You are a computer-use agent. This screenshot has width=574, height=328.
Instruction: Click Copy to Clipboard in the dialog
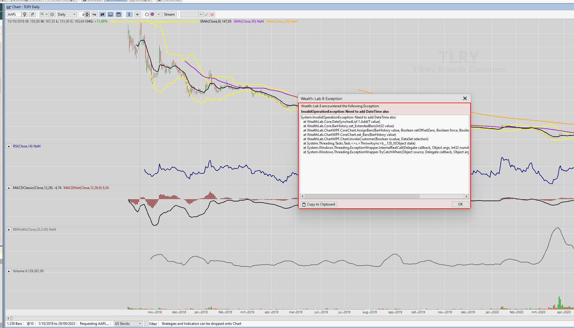pyautogui.click(x=318, y=204)
